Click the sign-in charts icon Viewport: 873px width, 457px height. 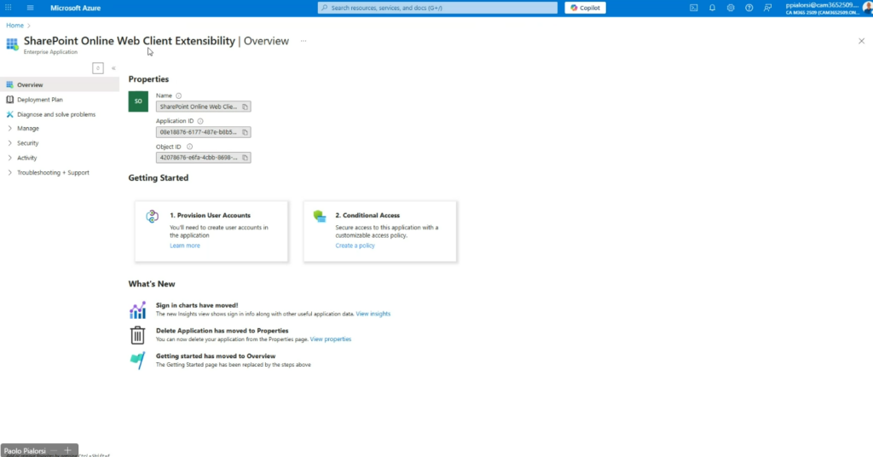(x=137, y=310)
